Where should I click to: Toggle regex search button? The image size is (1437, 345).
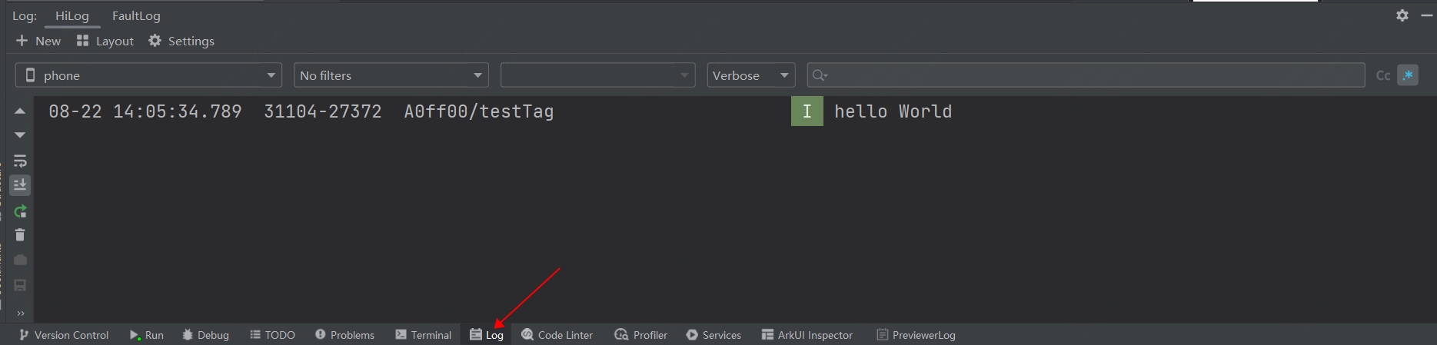point(1408,75)
